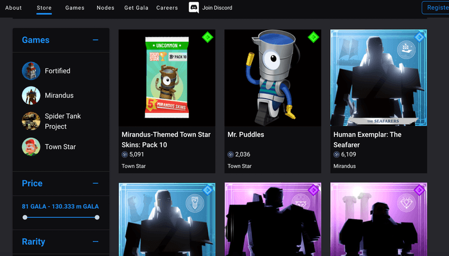Click 'Human Exemplar: The Seafarer' title

(x=367, y=140)
